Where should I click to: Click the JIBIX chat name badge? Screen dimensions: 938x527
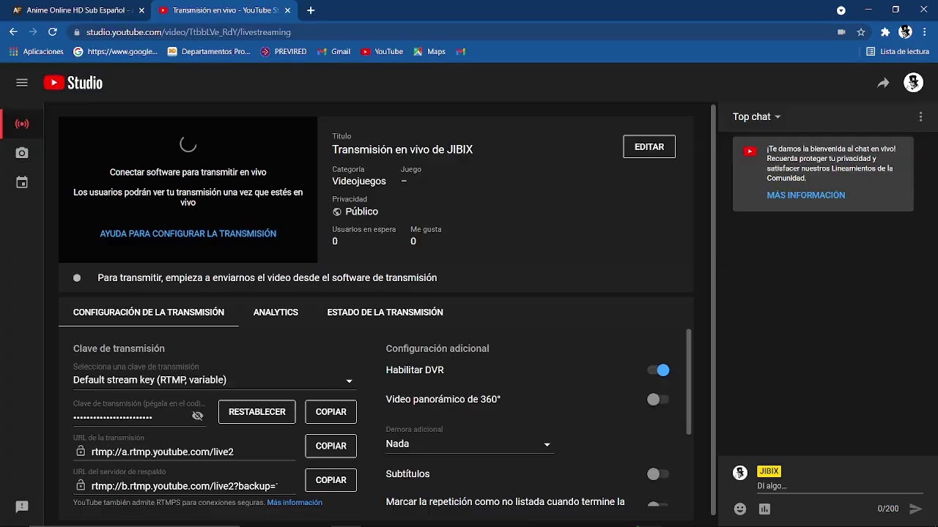(769, 471)
